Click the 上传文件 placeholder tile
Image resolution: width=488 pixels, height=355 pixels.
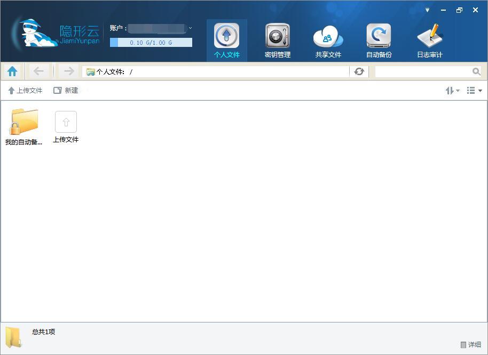[66, 127]
